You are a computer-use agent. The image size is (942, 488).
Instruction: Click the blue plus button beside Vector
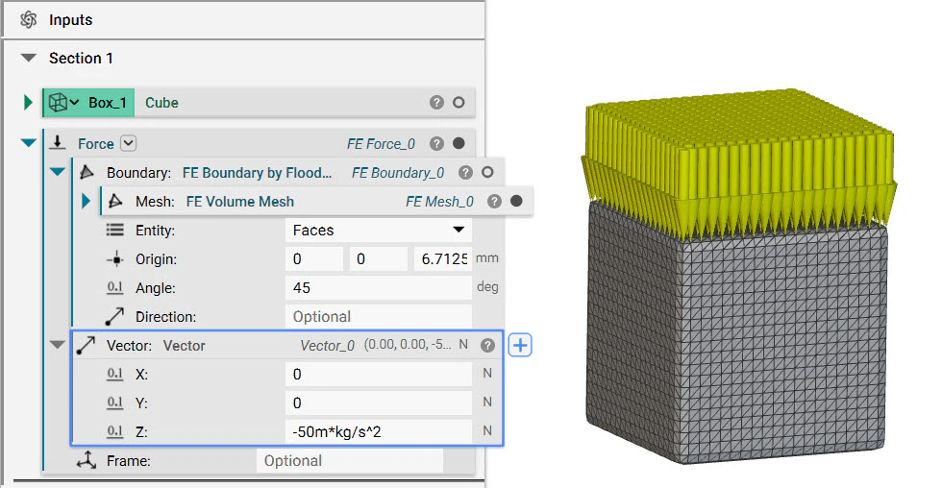(520, 345)
